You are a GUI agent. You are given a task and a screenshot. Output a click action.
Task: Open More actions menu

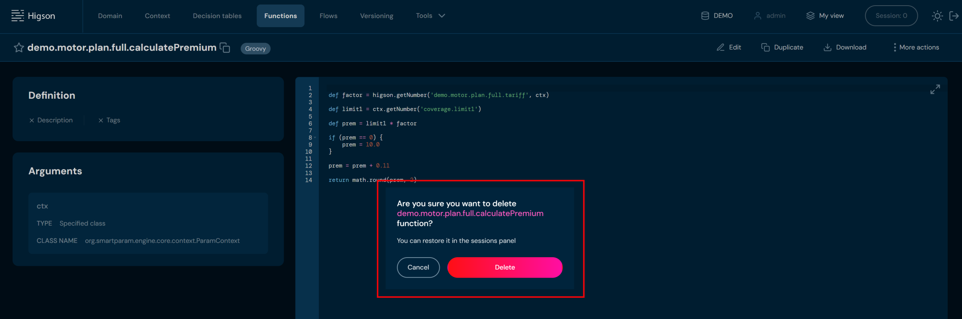916,47
